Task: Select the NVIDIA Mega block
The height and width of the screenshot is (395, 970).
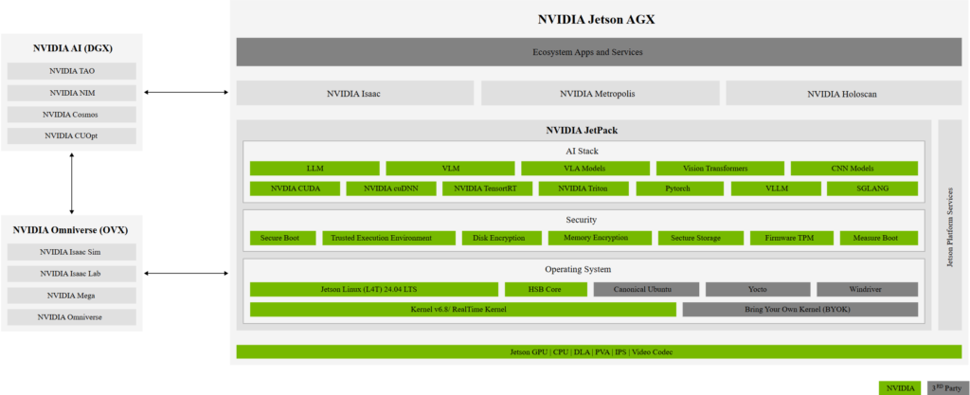Action: 72,296
